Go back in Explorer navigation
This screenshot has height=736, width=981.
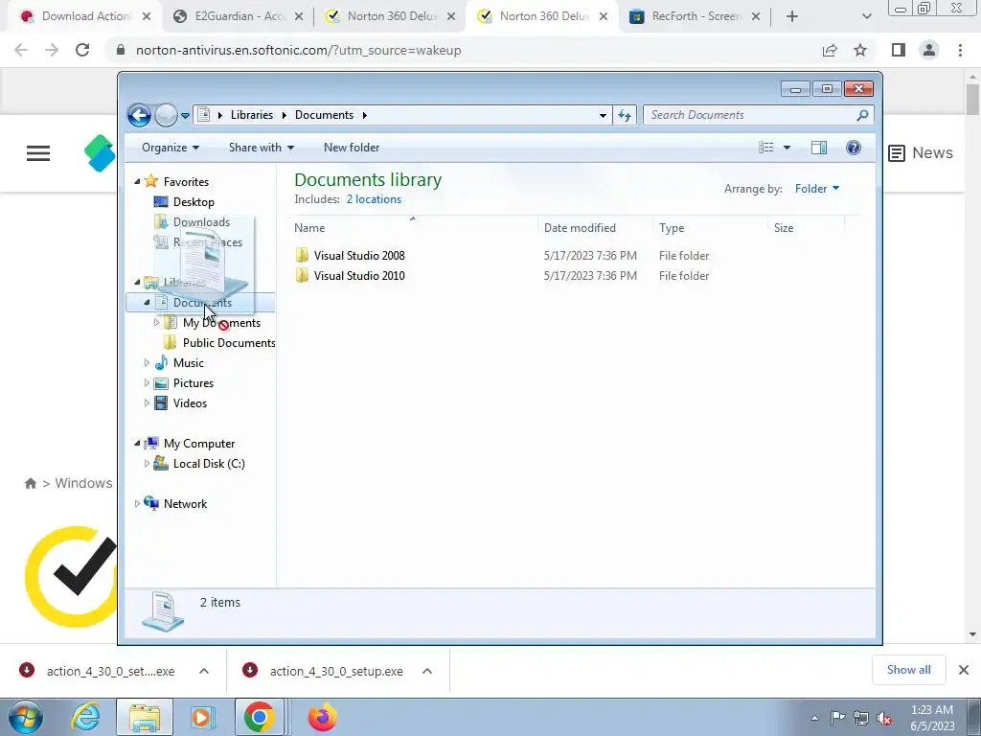tap(139, 115)
